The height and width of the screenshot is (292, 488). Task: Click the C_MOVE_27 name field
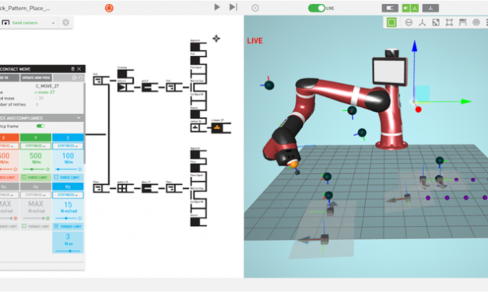[x=47, y=86]
